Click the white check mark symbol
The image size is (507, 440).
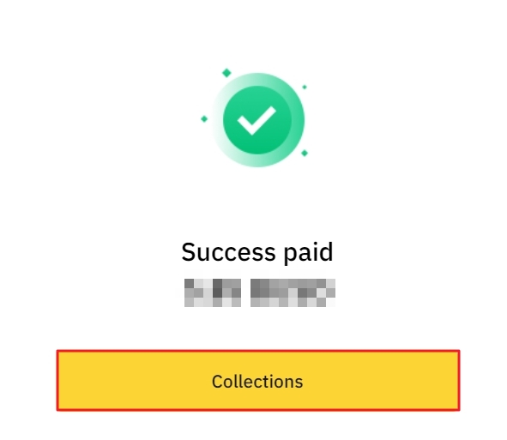tap(257, 120)
